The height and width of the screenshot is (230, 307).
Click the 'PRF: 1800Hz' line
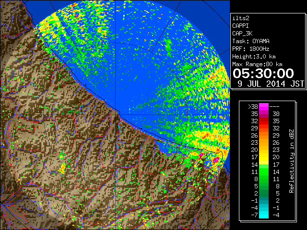[251, 49]
